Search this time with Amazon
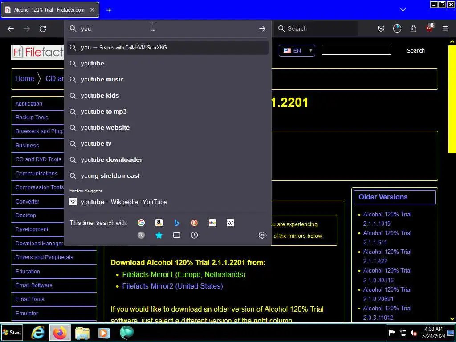456x342 pixels. click(159, 223)
